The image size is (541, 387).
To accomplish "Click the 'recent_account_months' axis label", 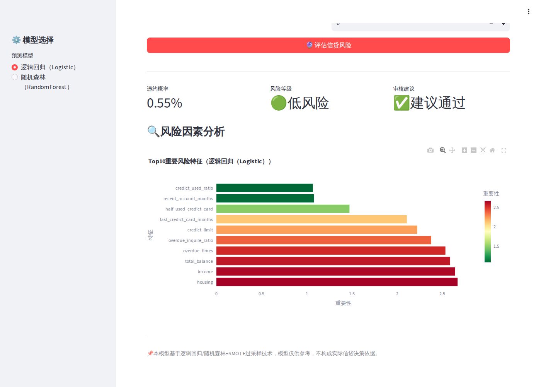I will click(x=188, y=199).
